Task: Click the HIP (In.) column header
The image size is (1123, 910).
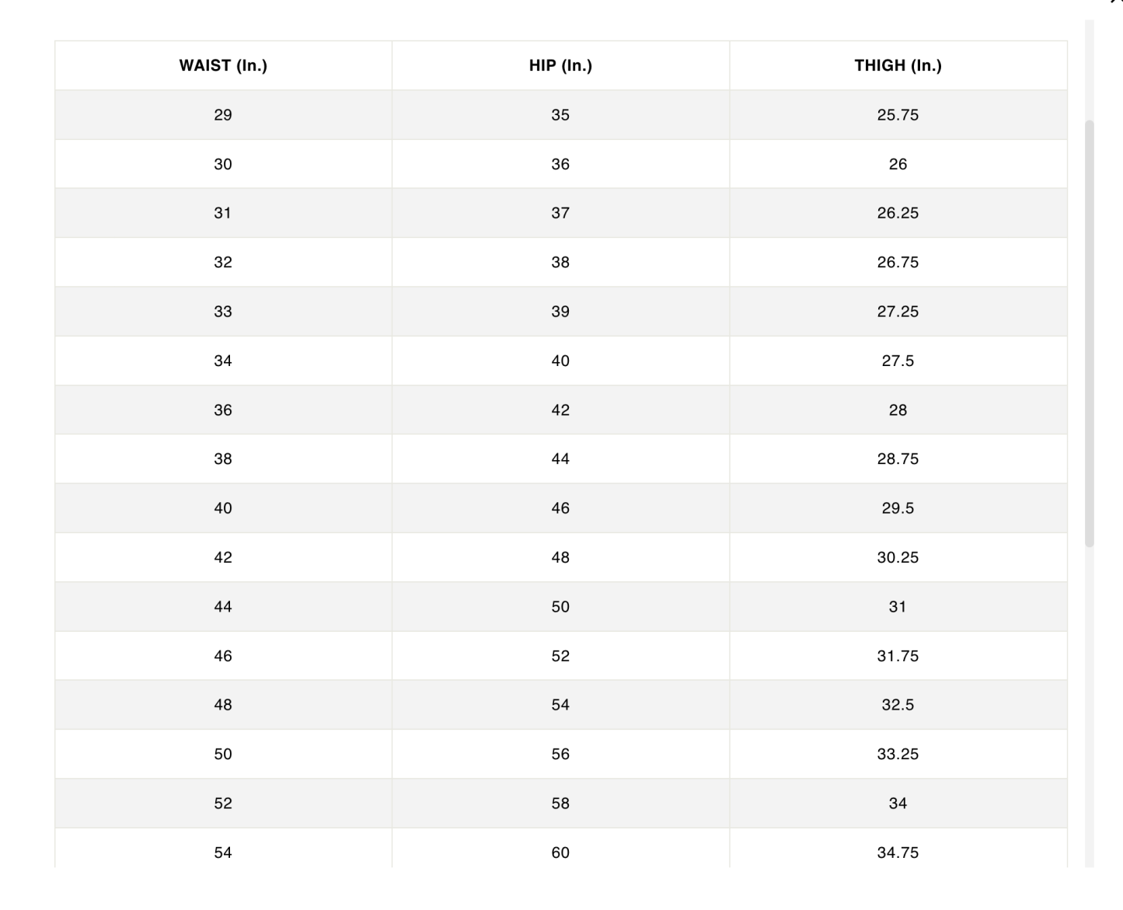Action: pos(560,65)
